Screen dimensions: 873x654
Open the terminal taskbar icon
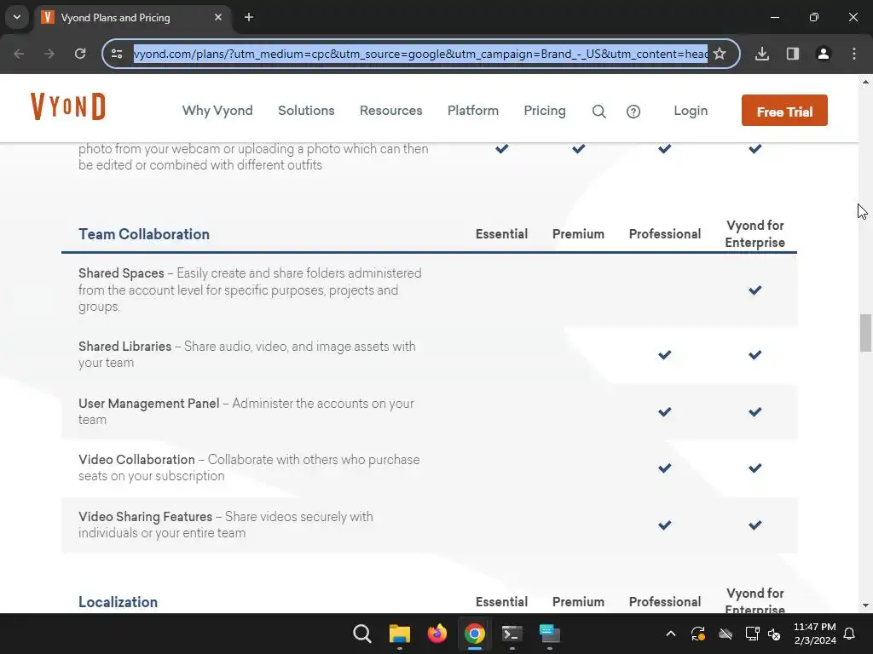pos(512,634)
